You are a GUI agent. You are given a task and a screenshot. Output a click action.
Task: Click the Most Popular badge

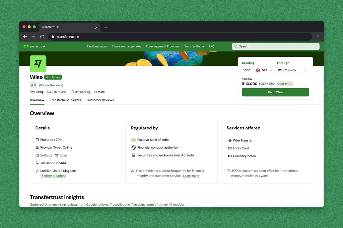pyautogui.click(x=53, y=77)
